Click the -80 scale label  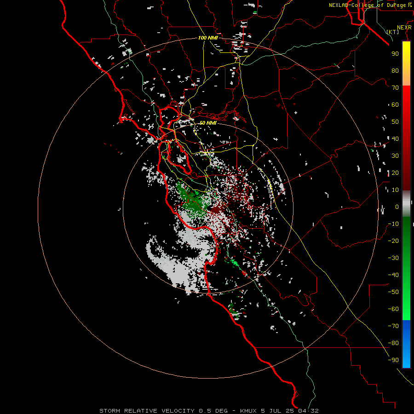[393, 343]
